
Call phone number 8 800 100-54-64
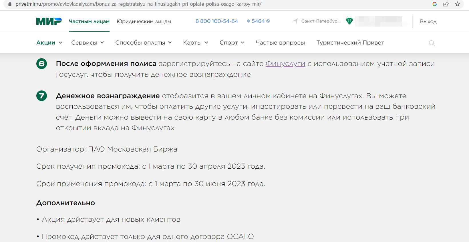(217, 21)
